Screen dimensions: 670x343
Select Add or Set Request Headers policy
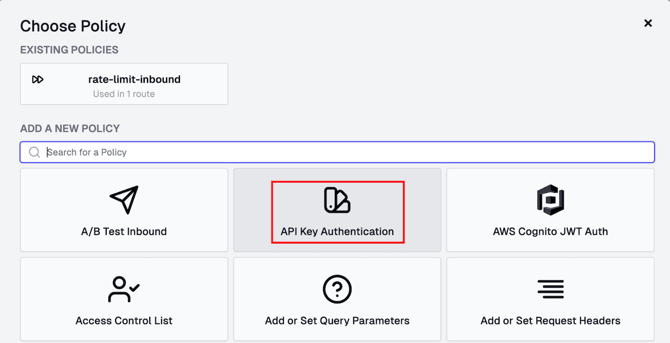550,299
